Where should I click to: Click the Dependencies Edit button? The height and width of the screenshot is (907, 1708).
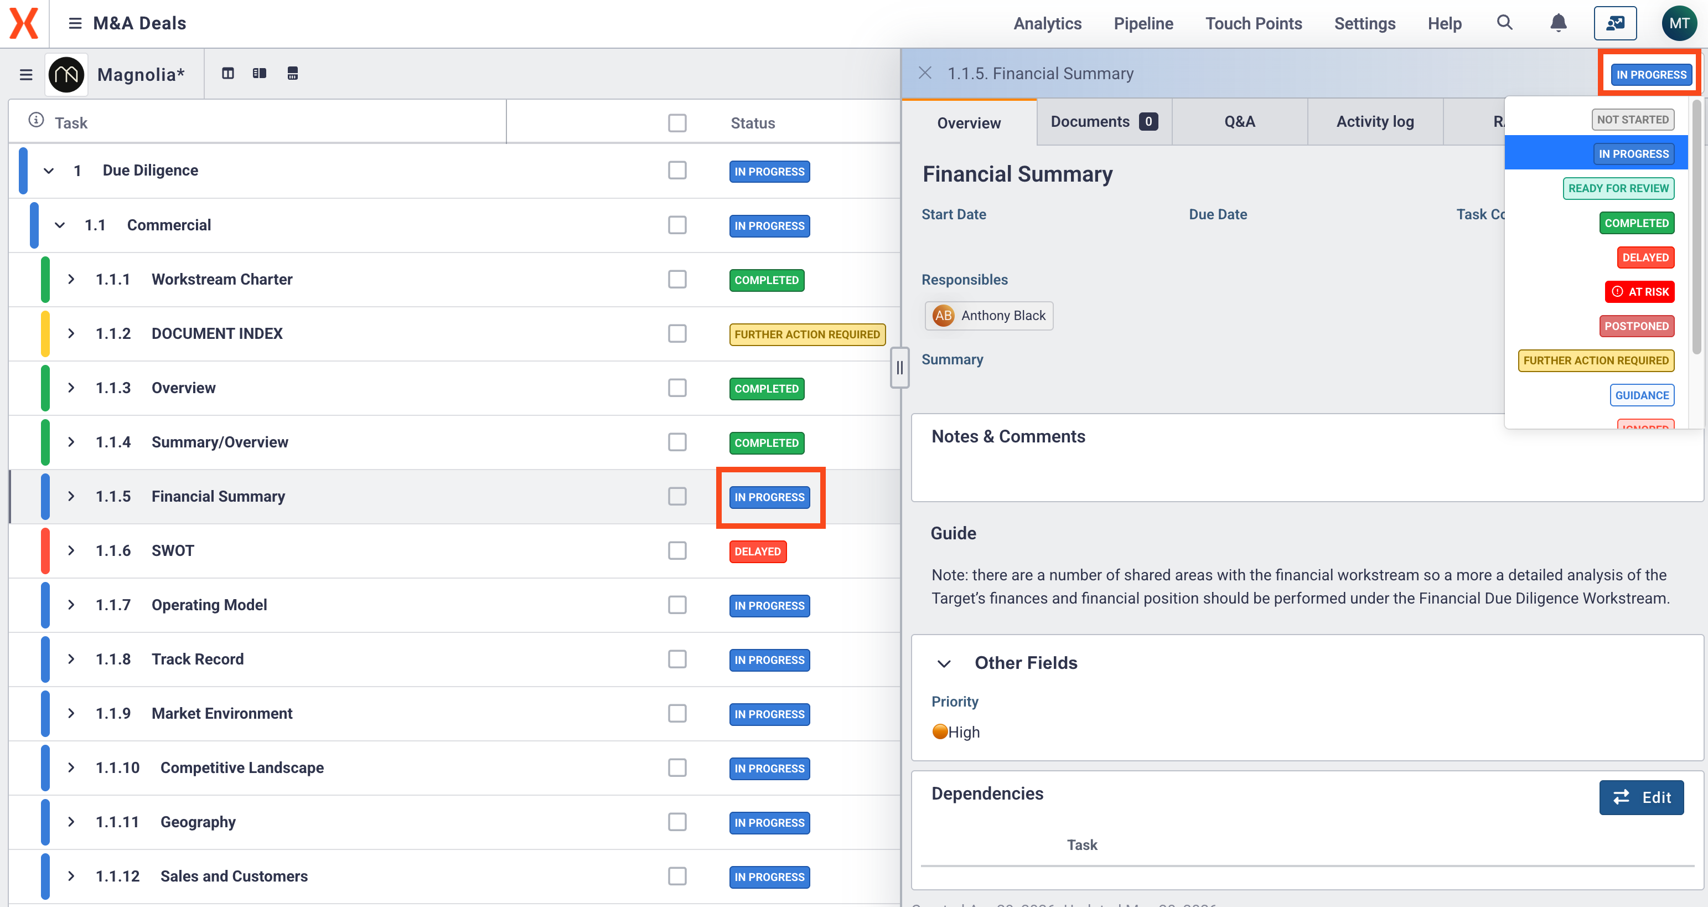1641,797
